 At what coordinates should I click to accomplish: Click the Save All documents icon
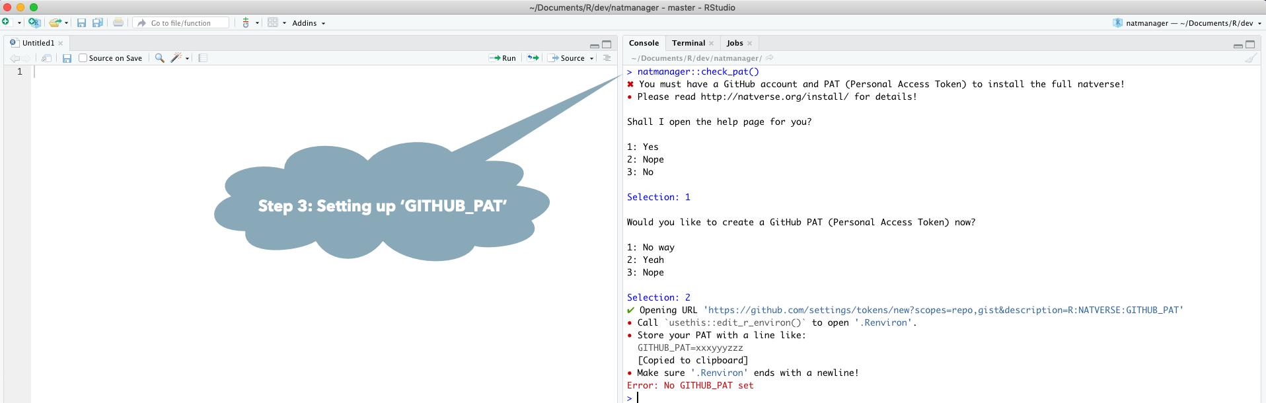98,23
